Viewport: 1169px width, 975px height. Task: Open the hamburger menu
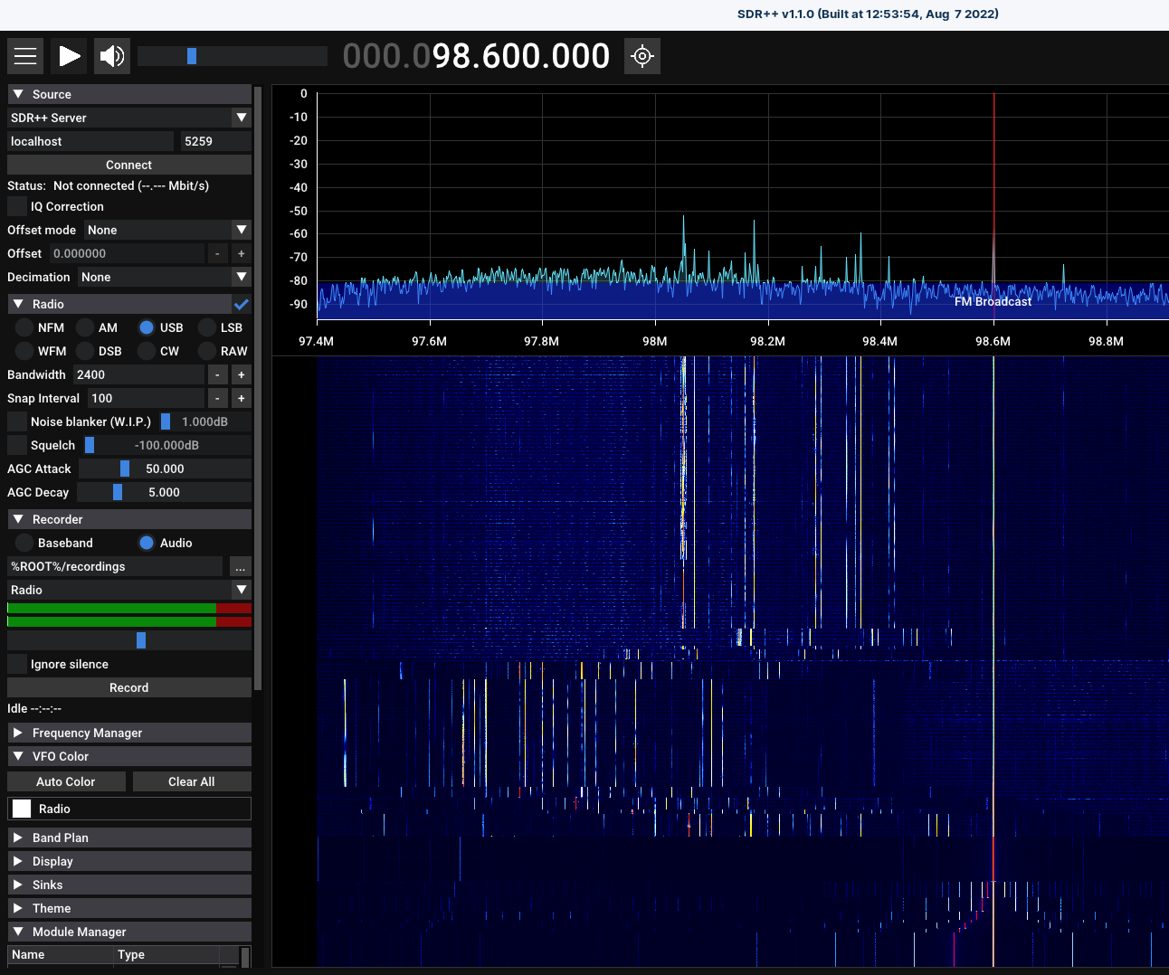click(24, 55)
